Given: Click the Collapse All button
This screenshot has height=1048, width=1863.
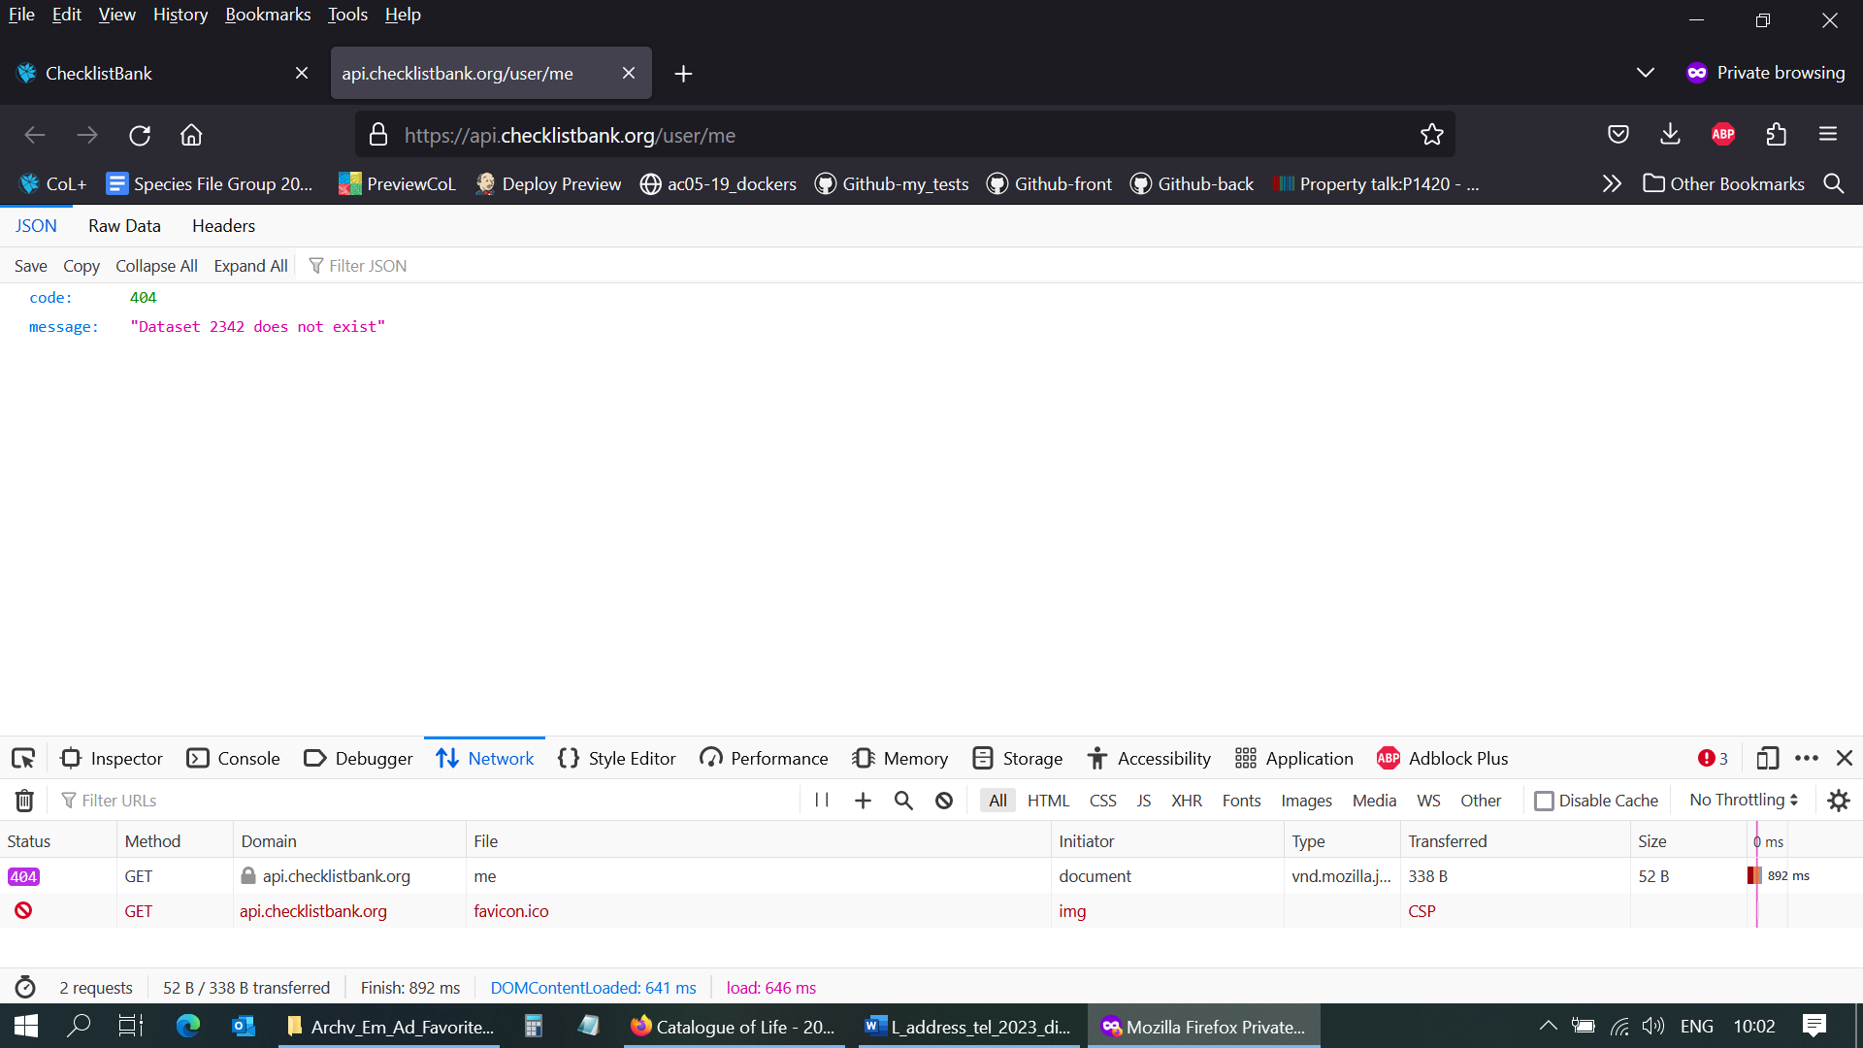Looking at the screenshot, I should [x=156, y=266].
